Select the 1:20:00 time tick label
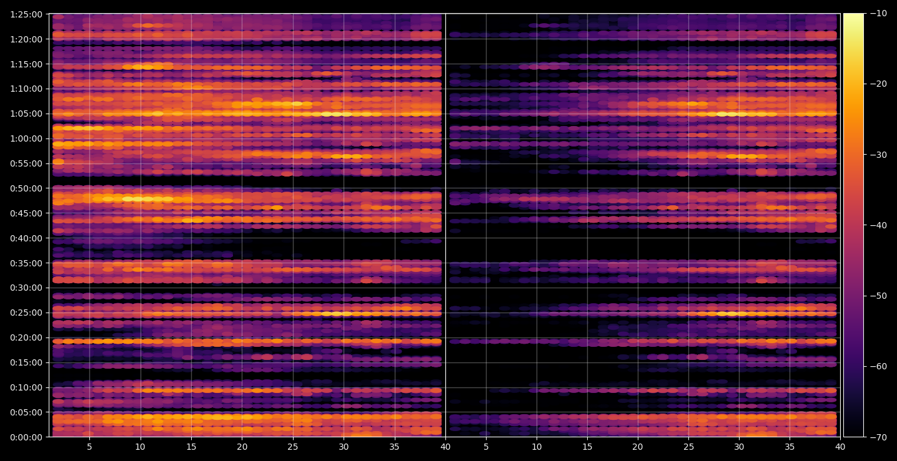 coord(26,39)
